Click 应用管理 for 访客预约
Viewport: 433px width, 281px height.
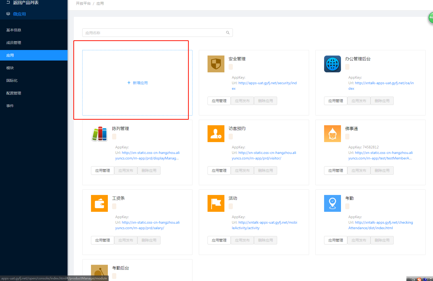point(219,170)
